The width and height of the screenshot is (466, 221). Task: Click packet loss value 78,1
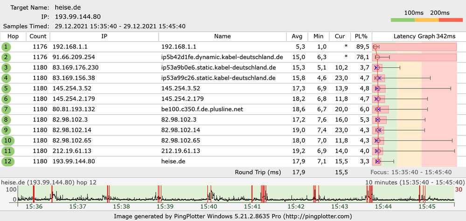coord(363,57)
